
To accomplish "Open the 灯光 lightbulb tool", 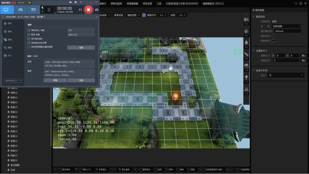I will (x=246, y=78).
